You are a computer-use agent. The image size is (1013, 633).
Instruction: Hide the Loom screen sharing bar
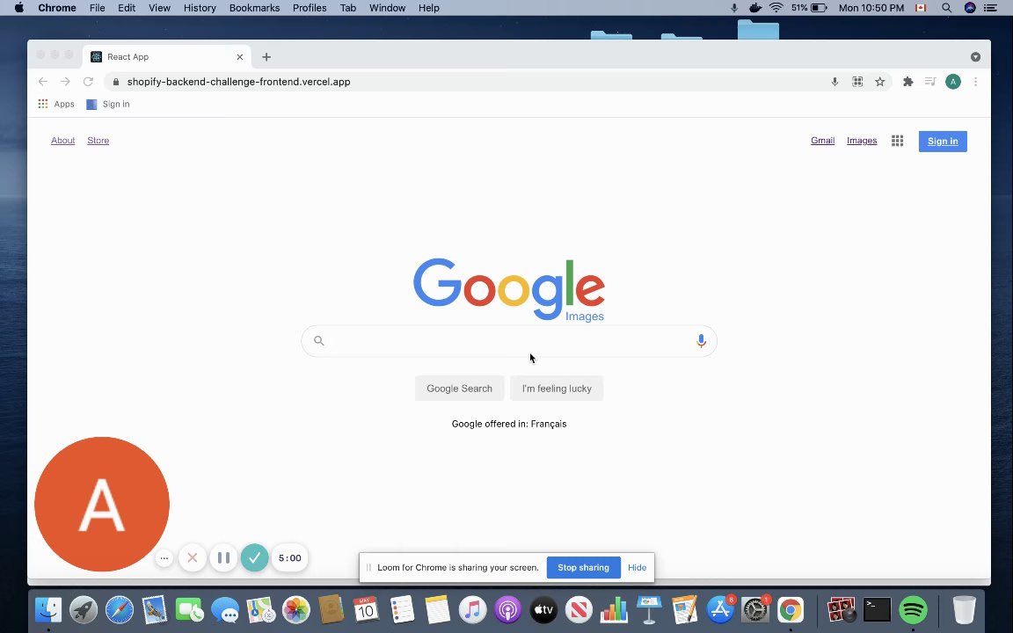coord(637,567)
